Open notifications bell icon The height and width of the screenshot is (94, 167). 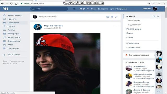click(74, 9)
